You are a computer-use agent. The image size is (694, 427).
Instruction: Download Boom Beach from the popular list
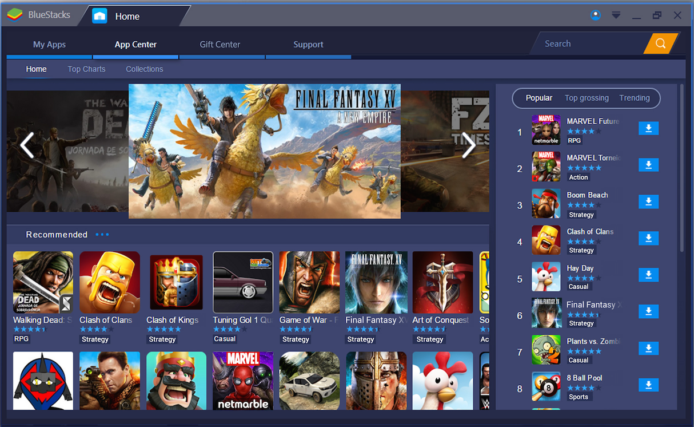[648, 202]
